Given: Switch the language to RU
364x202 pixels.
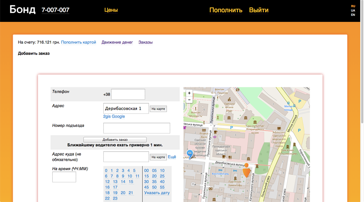Looking at the screenshot, I should click(x=353, y=6).
